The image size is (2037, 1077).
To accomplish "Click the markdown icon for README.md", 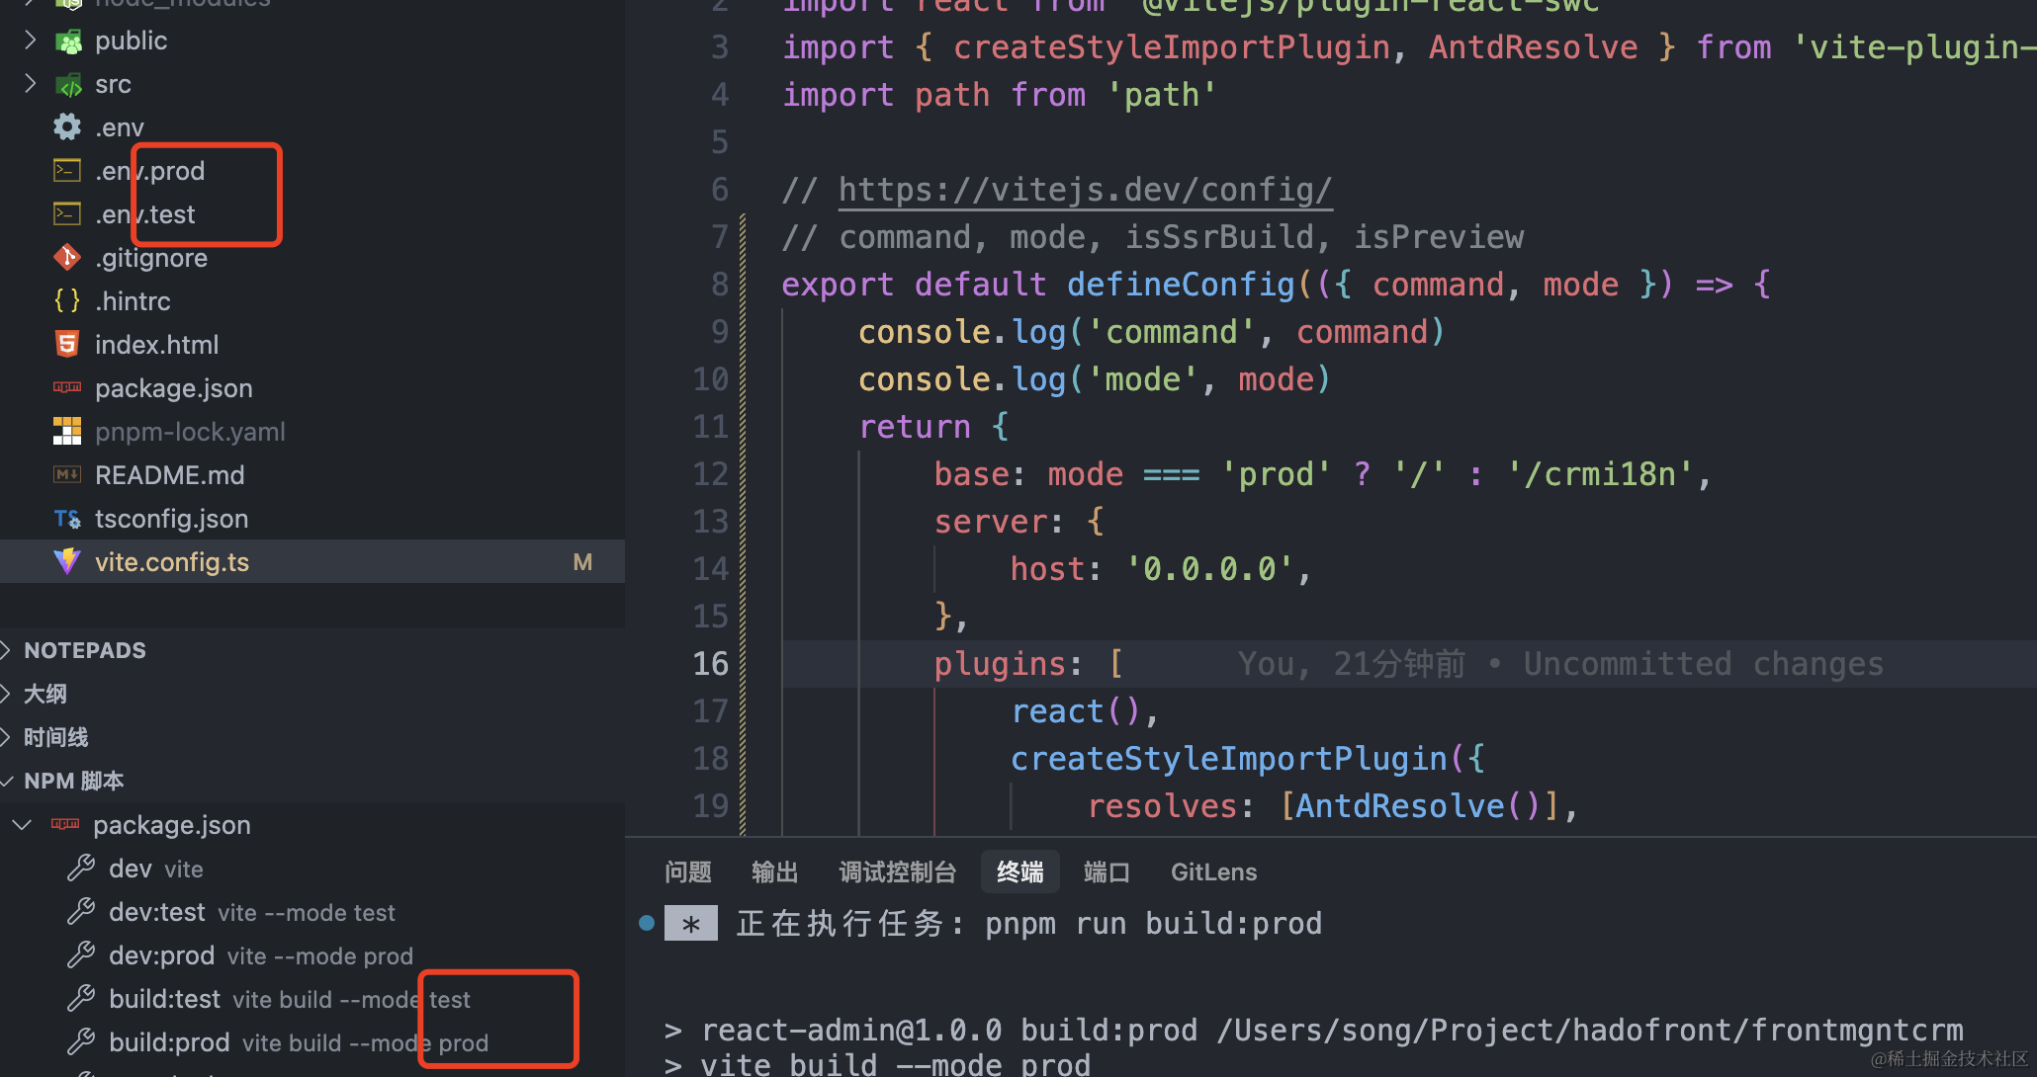I will (66, 475).
